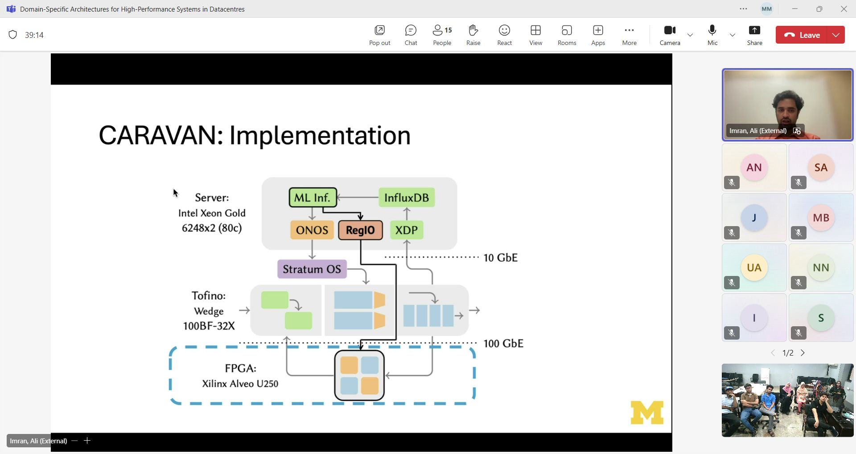
Task: Toggle the Camera on or off
Action: [670, 35]
